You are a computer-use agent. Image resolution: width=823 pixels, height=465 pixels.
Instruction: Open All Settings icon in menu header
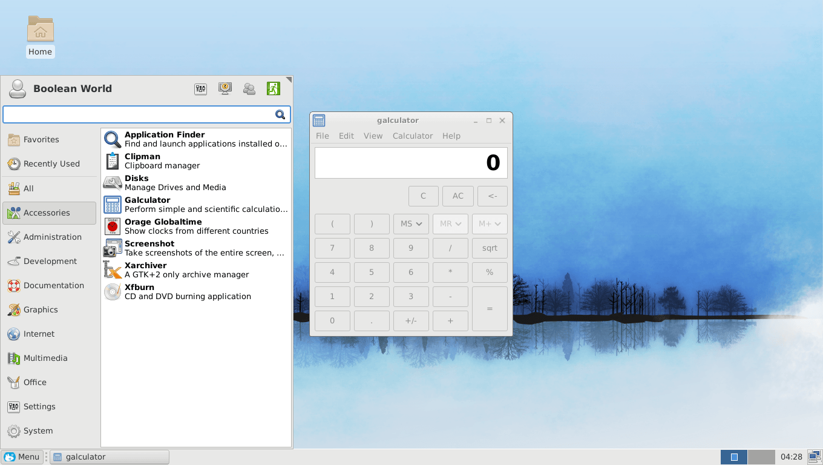pyautogui.click(x=201, y=89)
